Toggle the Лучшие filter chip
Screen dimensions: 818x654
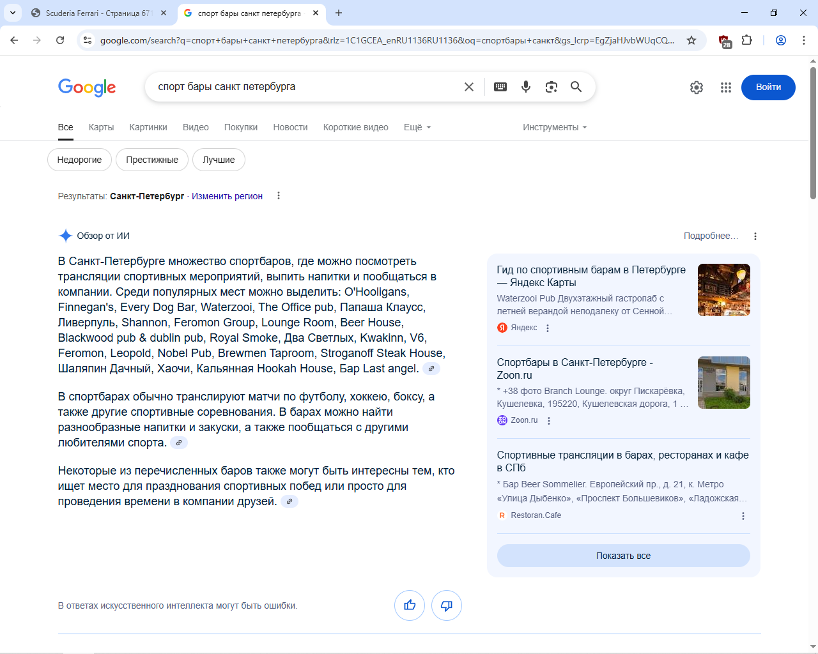click(219, 160)
